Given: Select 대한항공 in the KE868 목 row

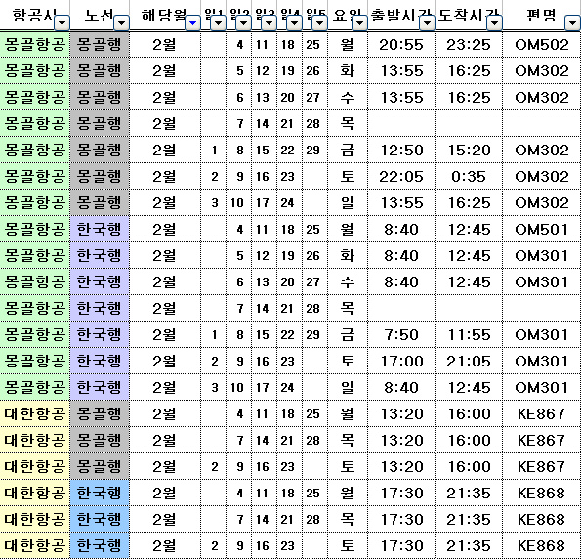Looking at the screenshot, I should [x=35, y=519].
